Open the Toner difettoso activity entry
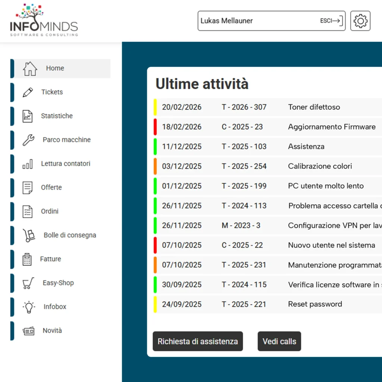 coord(314,107)
